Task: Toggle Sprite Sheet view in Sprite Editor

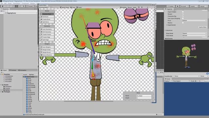Action: 65,7
